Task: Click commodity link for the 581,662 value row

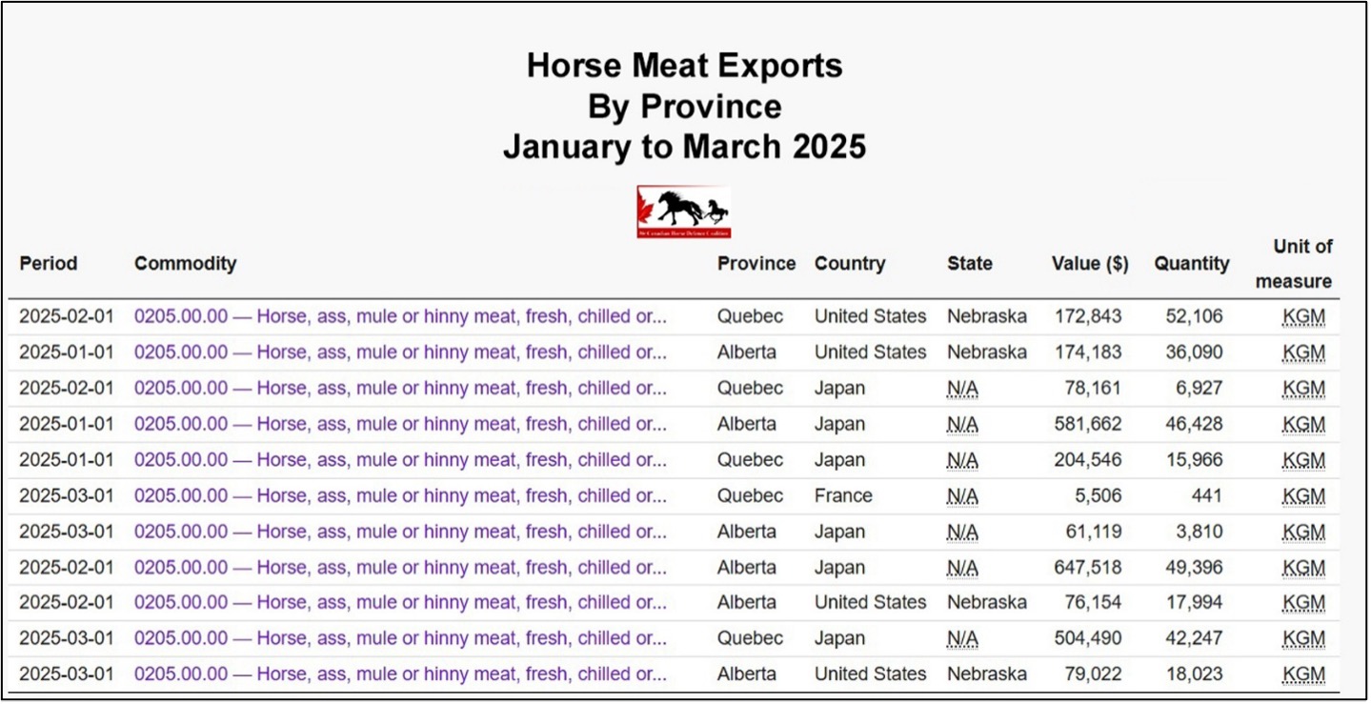Action: click(400, 424)
